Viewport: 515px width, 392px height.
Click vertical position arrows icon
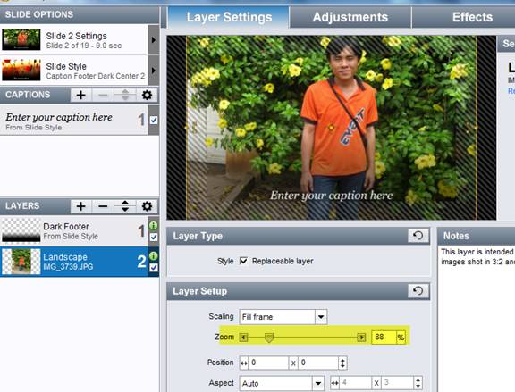(342, 363)
